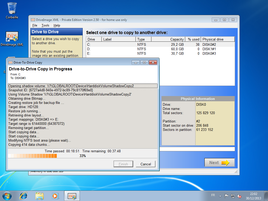Viewport: 268px width, 201px height.
Task: Select the Removing target partition log line
Action: click(x=82, y=128)
